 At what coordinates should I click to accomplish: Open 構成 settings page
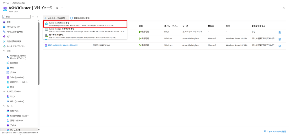(x=12, y=68)
